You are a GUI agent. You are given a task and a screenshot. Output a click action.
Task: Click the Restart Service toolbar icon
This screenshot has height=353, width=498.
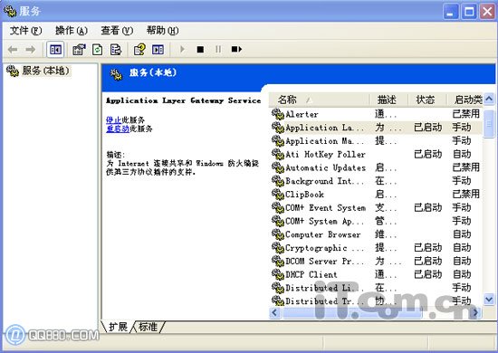tap(236, 49)
